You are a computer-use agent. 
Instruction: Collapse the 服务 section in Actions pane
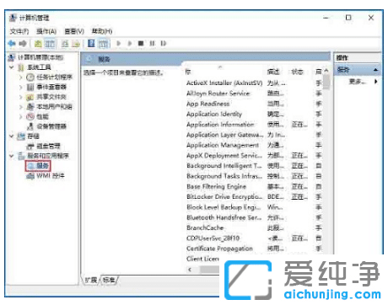[375, 70]
